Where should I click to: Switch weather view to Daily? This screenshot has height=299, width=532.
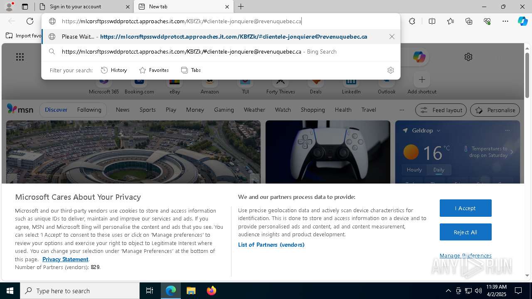pyautogui.click(x=438, y=170)
